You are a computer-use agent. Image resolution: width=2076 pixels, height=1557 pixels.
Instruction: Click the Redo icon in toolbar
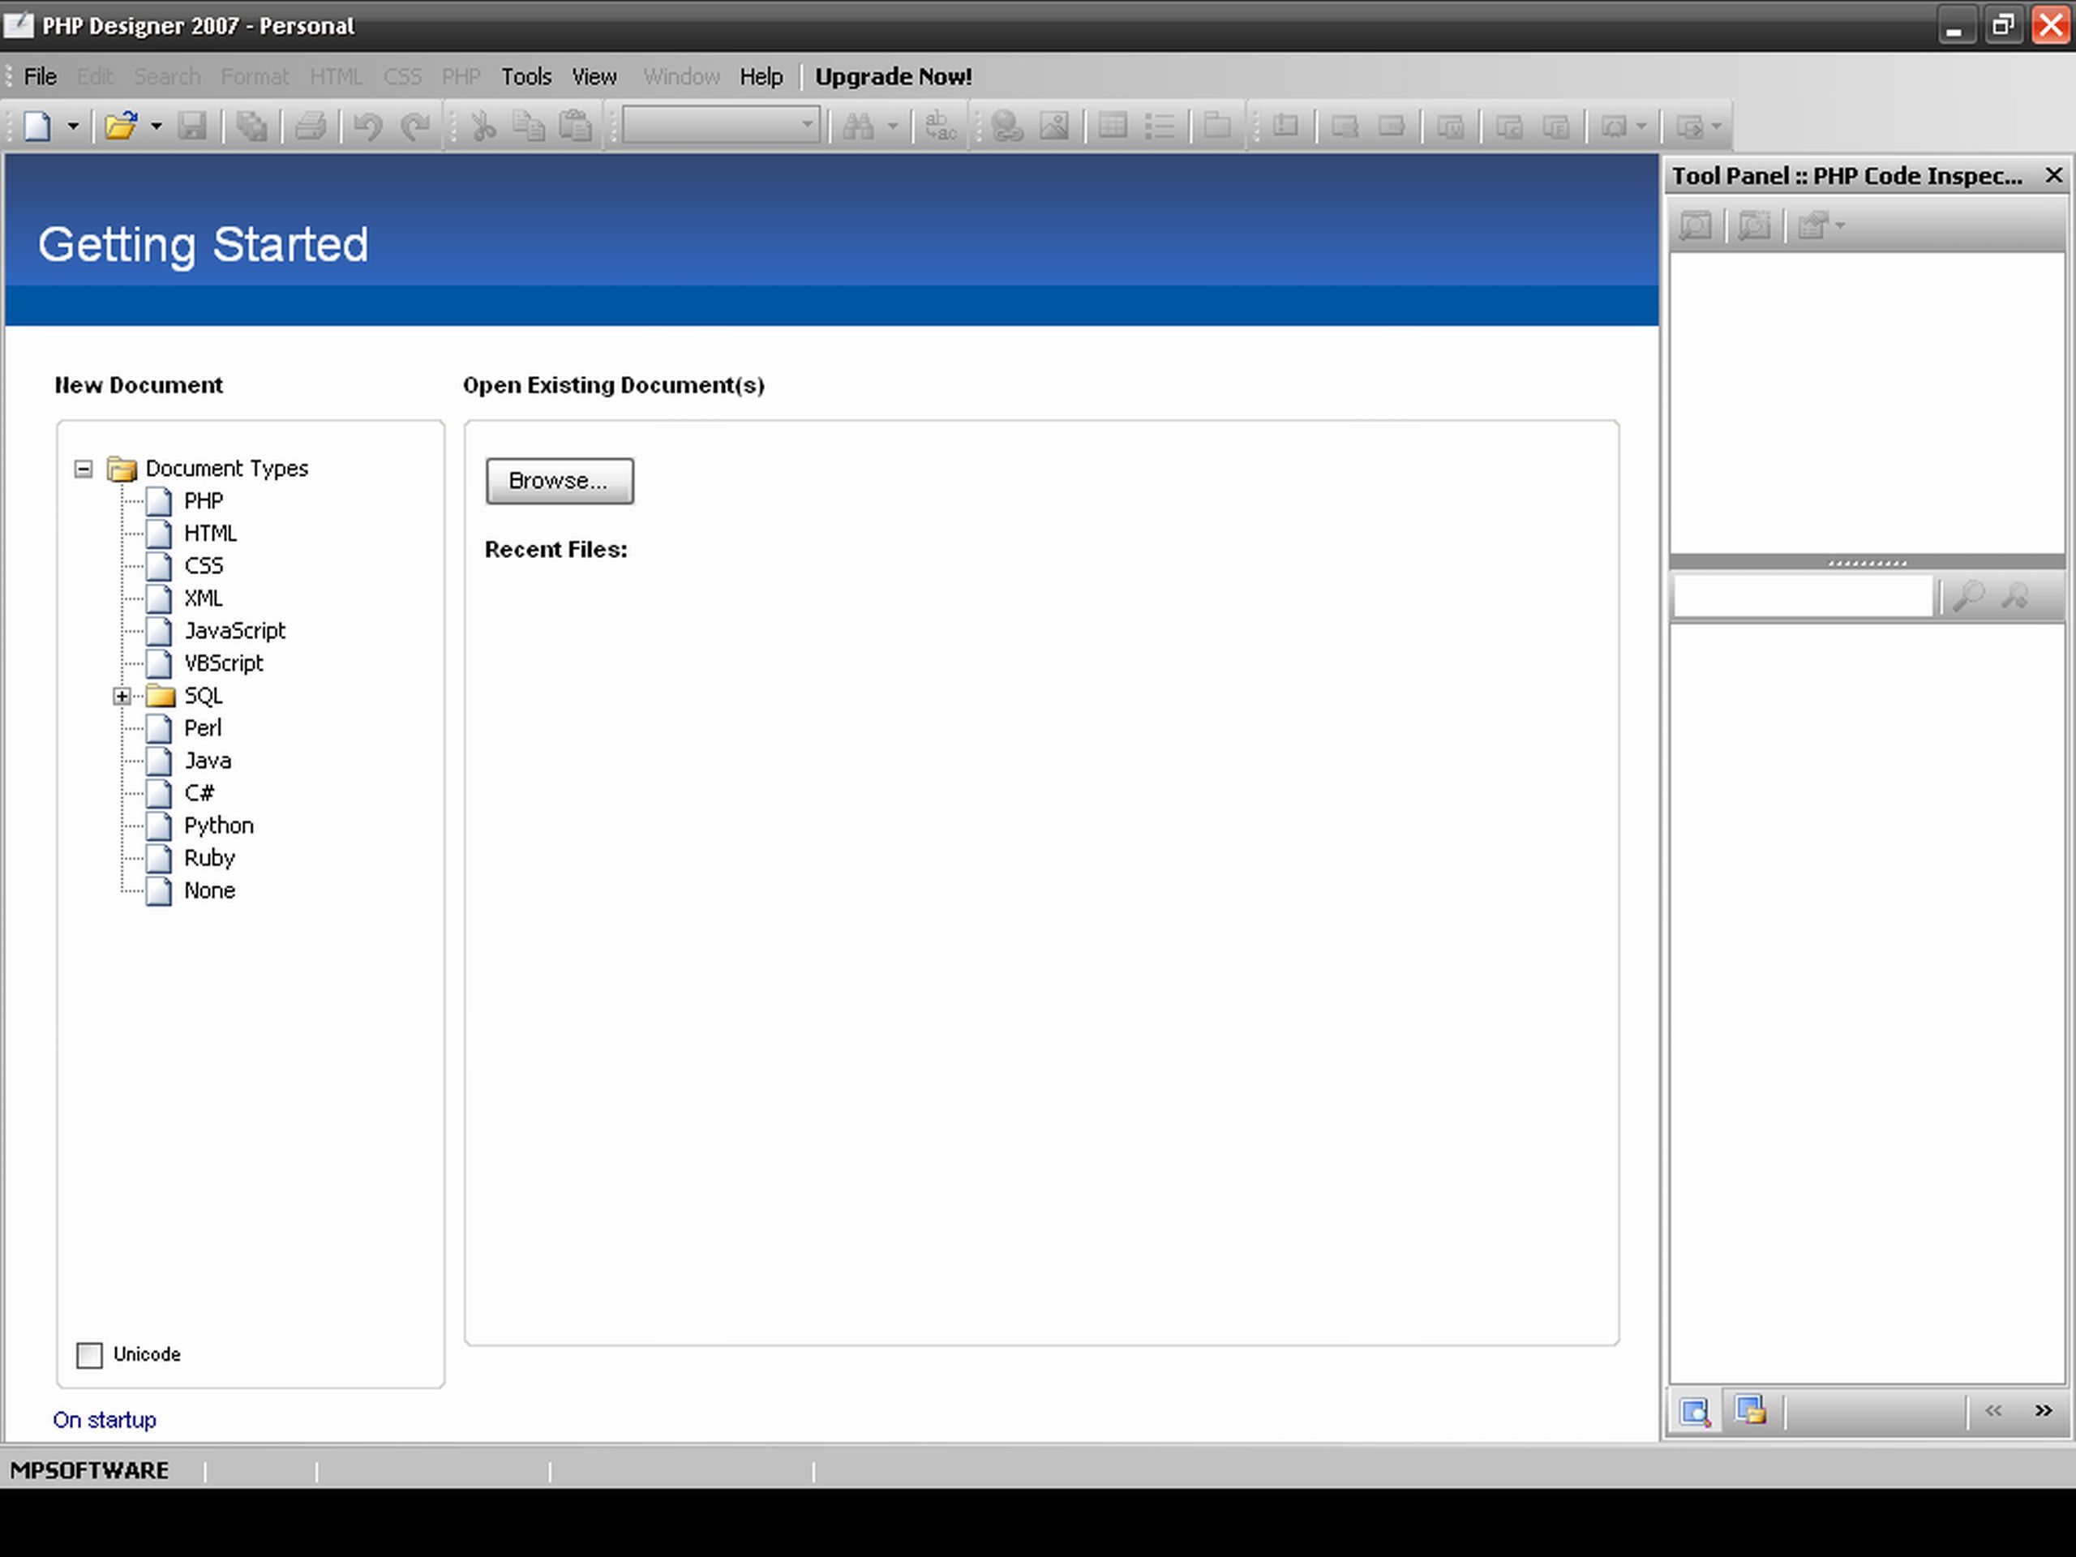pos(414,126)
